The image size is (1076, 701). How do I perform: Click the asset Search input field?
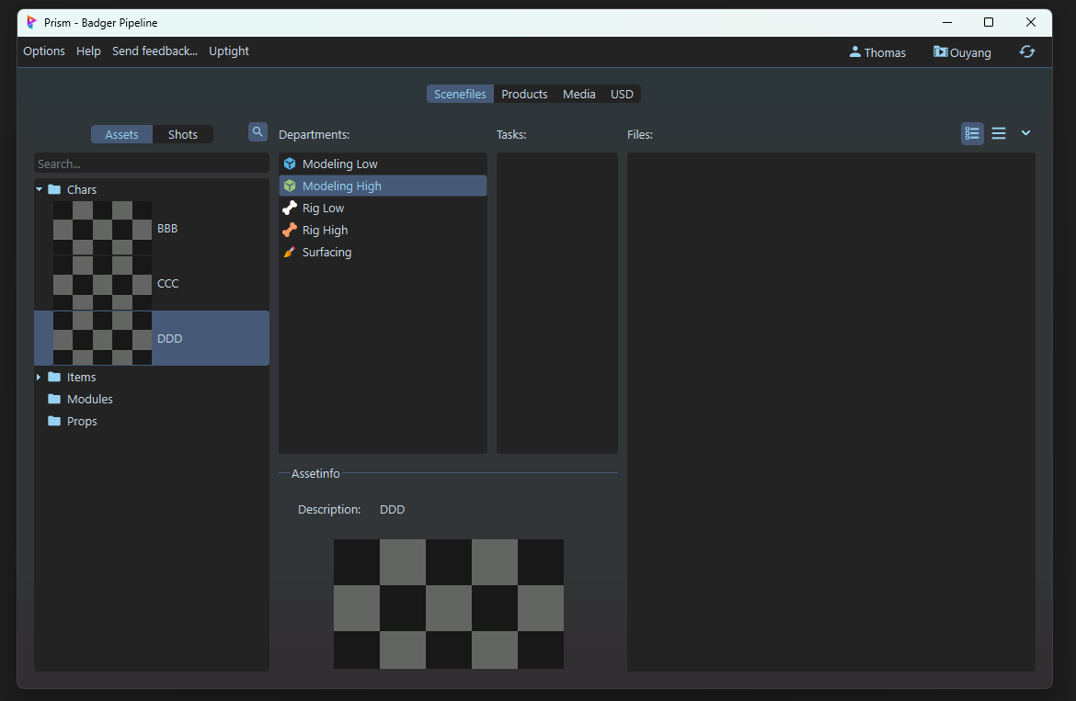[x=151, y=164]
